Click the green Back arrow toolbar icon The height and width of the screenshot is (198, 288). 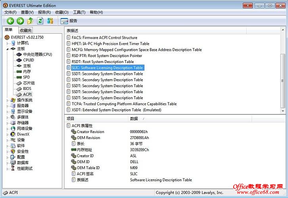(10, 21)
